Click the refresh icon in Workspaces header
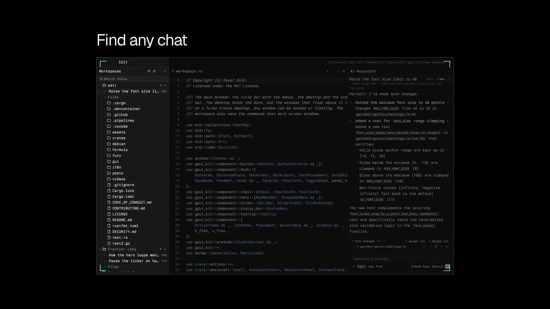Viewport: 550px width, 309px height. (154, 71)
